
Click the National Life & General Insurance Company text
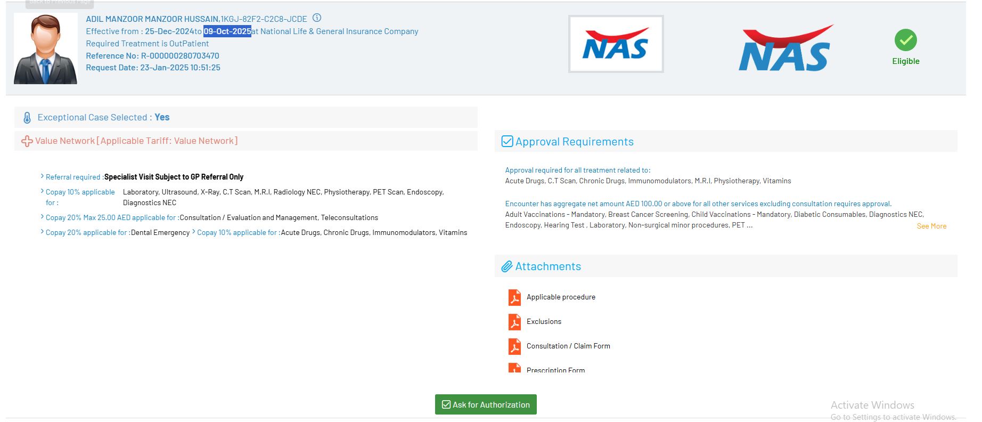339,31
